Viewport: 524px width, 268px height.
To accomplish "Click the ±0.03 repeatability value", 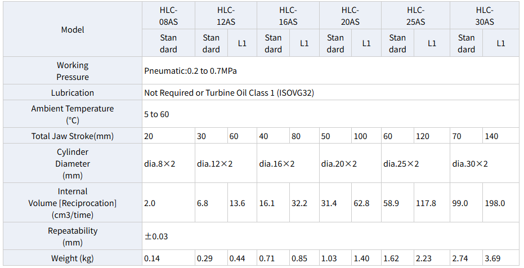I will tap(156, 236).
